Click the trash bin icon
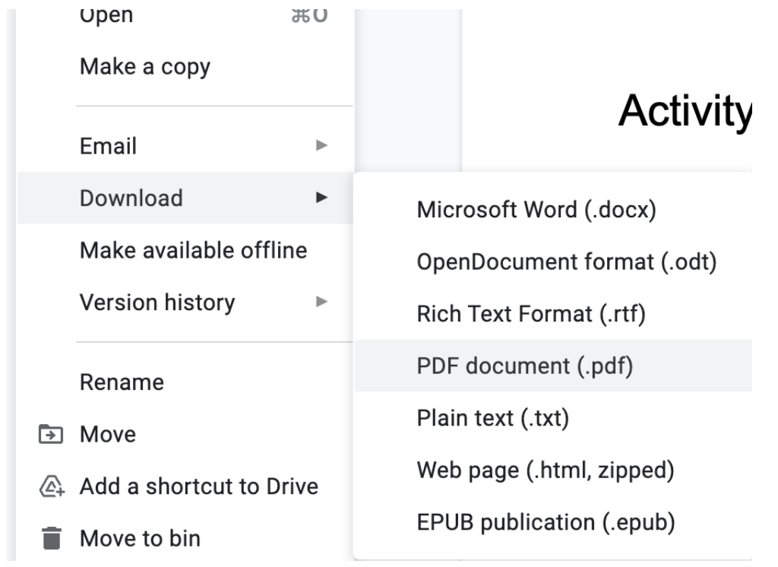The width and height of the screenshot is (778, 567). [x=51, y=538]
